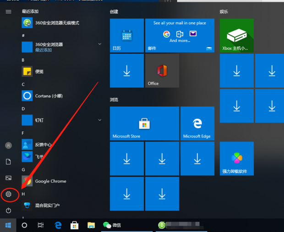
Task: Open the Start menu hamburger expand button
Action: (x=8, y=12)
